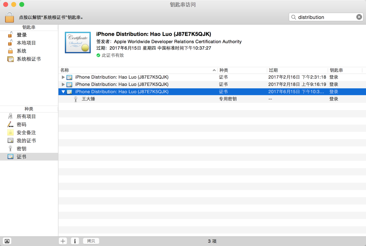Viewport: 366px width, 246px height.
Task: Click 专用密钥 type cell
Action: coord(228,99)
